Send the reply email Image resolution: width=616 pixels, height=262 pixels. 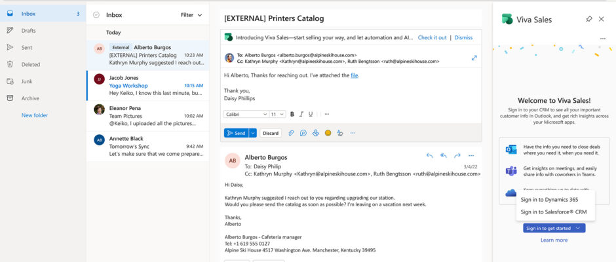[x=237, y=133]
